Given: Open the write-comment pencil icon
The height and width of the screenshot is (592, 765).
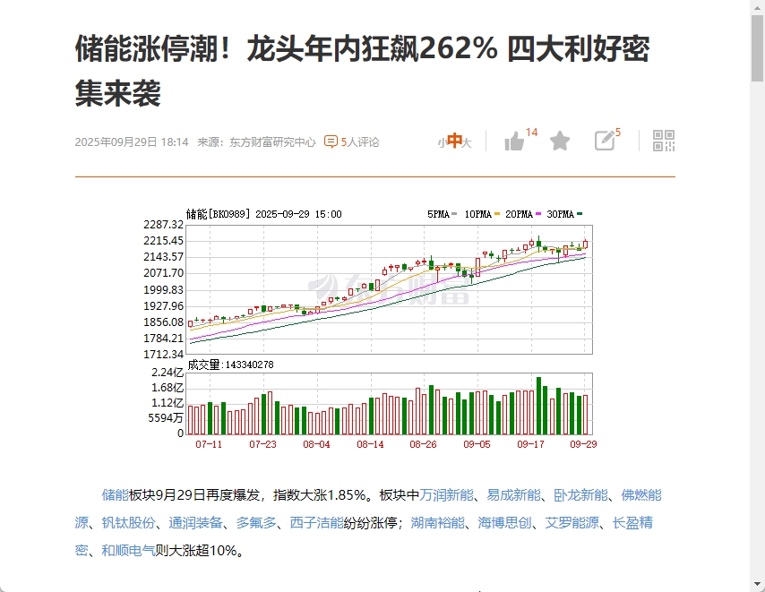Looking at the screenshot, I should click(605, 141).
